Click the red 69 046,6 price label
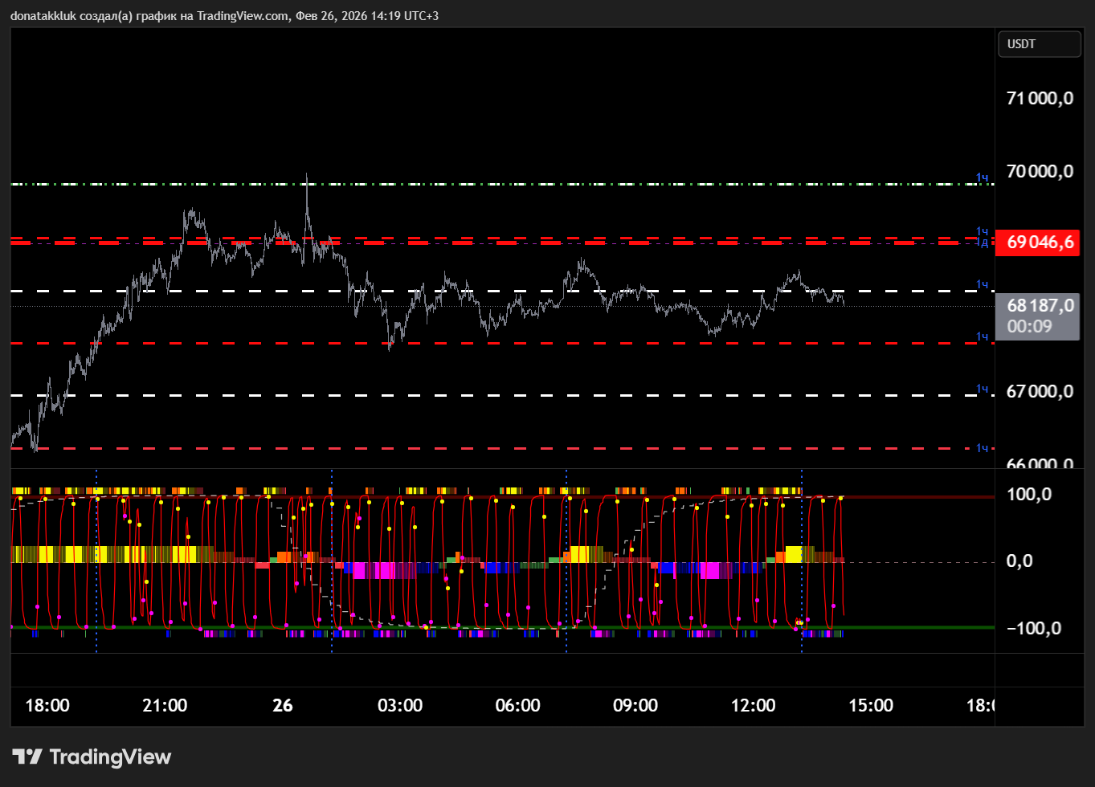This screenshot has height=787, width=1095. 1037,242
